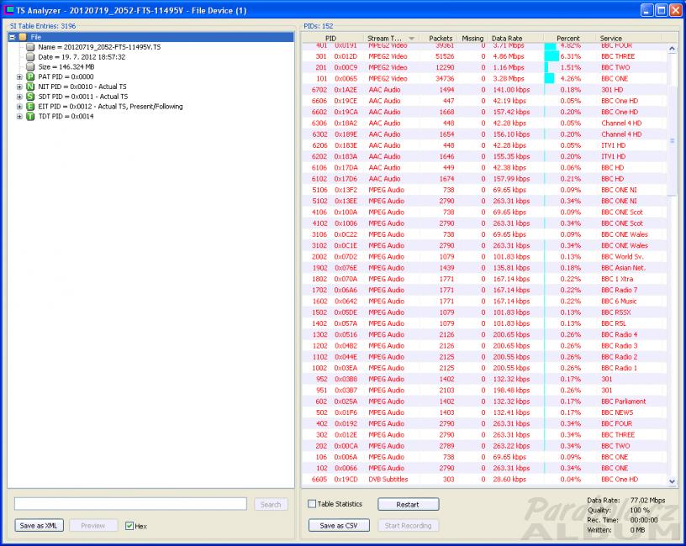Click the TS Analyzer title bar app icon

[8, 10]
